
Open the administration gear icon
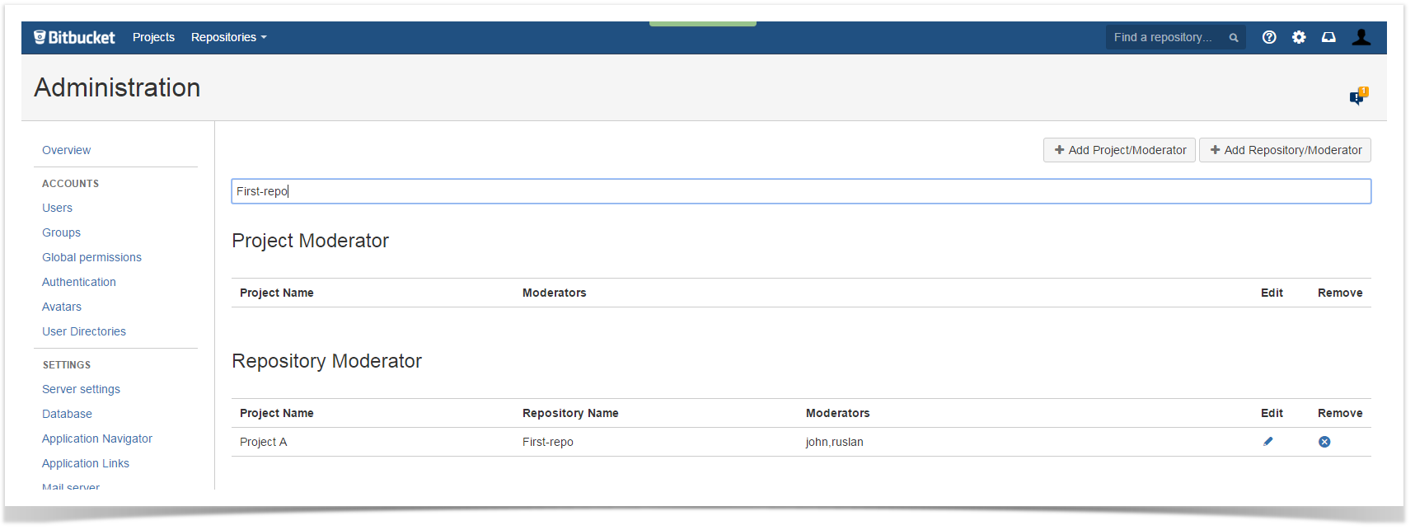[x=1299, y=37]
